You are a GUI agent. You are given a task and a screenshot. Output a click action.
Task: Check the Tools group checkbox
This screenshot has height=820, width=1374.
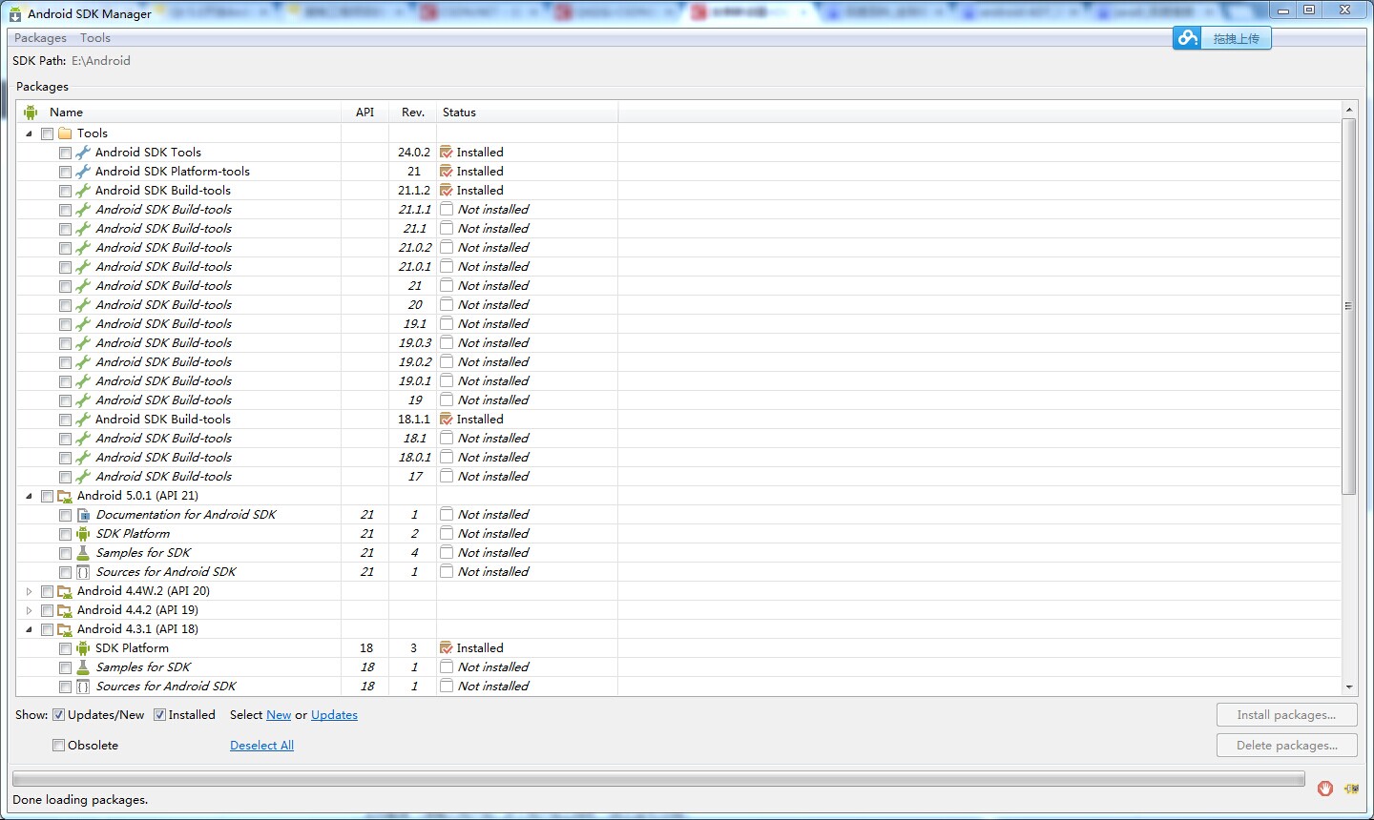click(47, 133)
